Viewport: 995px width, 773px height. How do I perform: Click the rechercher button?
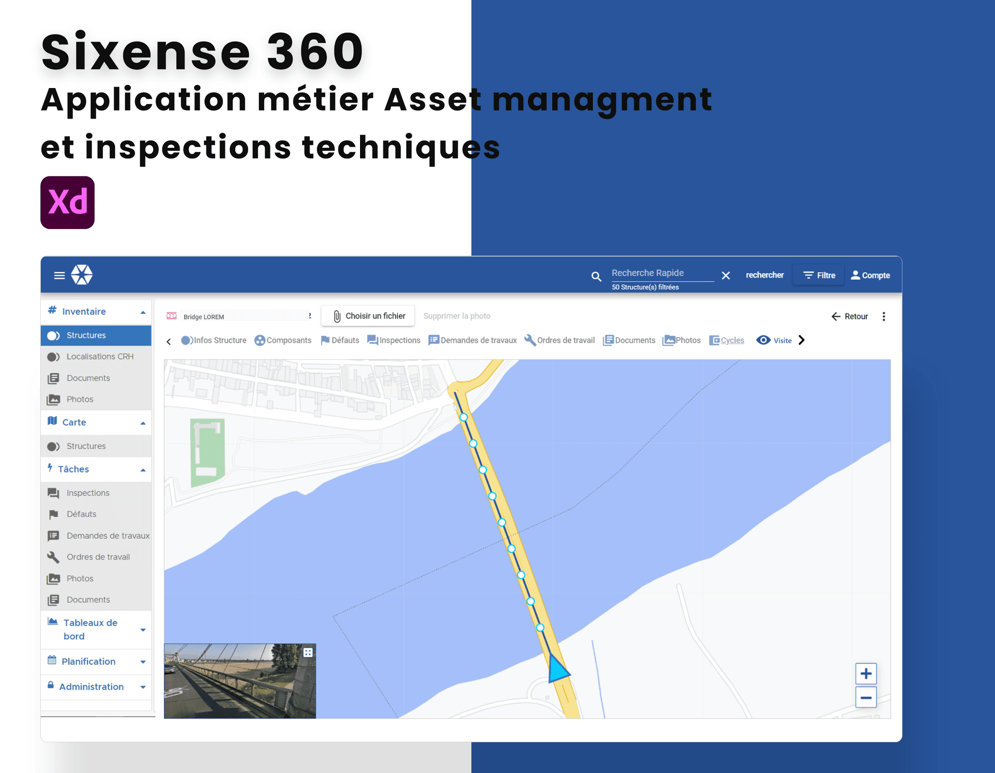(765, 275)
